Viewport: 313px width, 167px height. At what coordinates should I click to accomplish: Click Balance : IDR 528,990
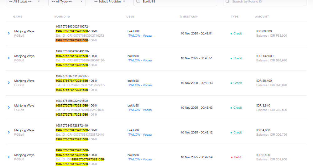[272, 60]
